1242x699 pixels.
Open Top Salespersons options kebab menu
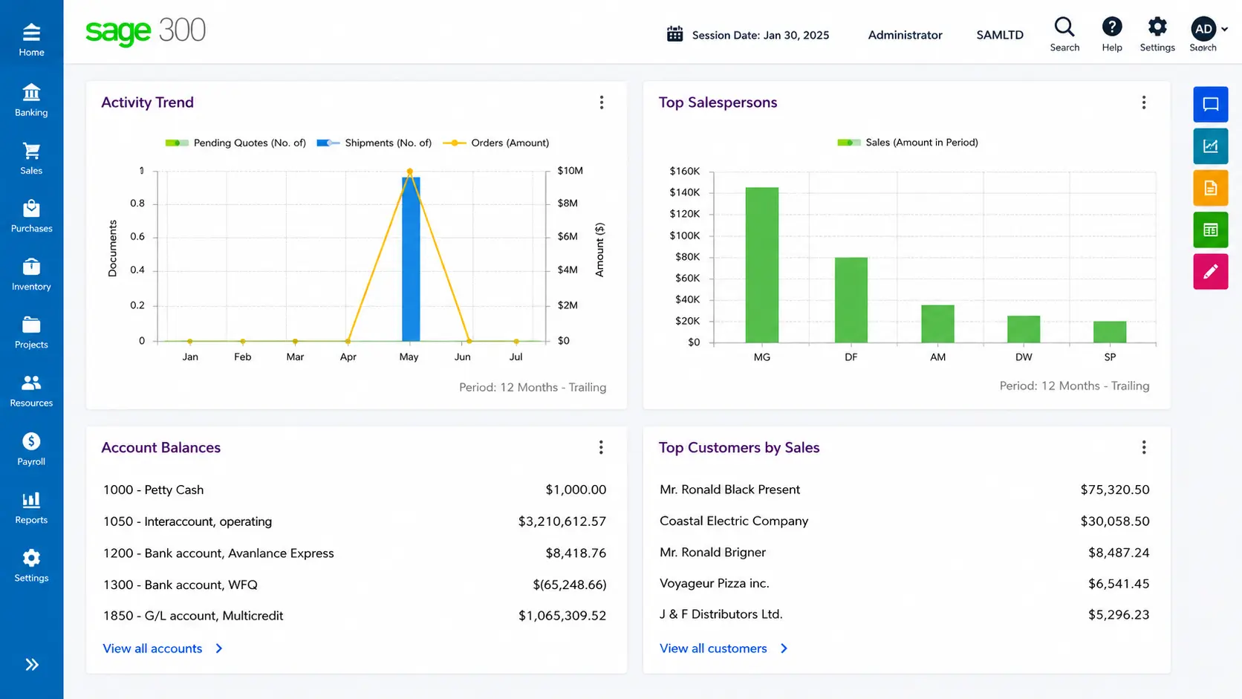pyautogui.click(x=1144, y=103)
